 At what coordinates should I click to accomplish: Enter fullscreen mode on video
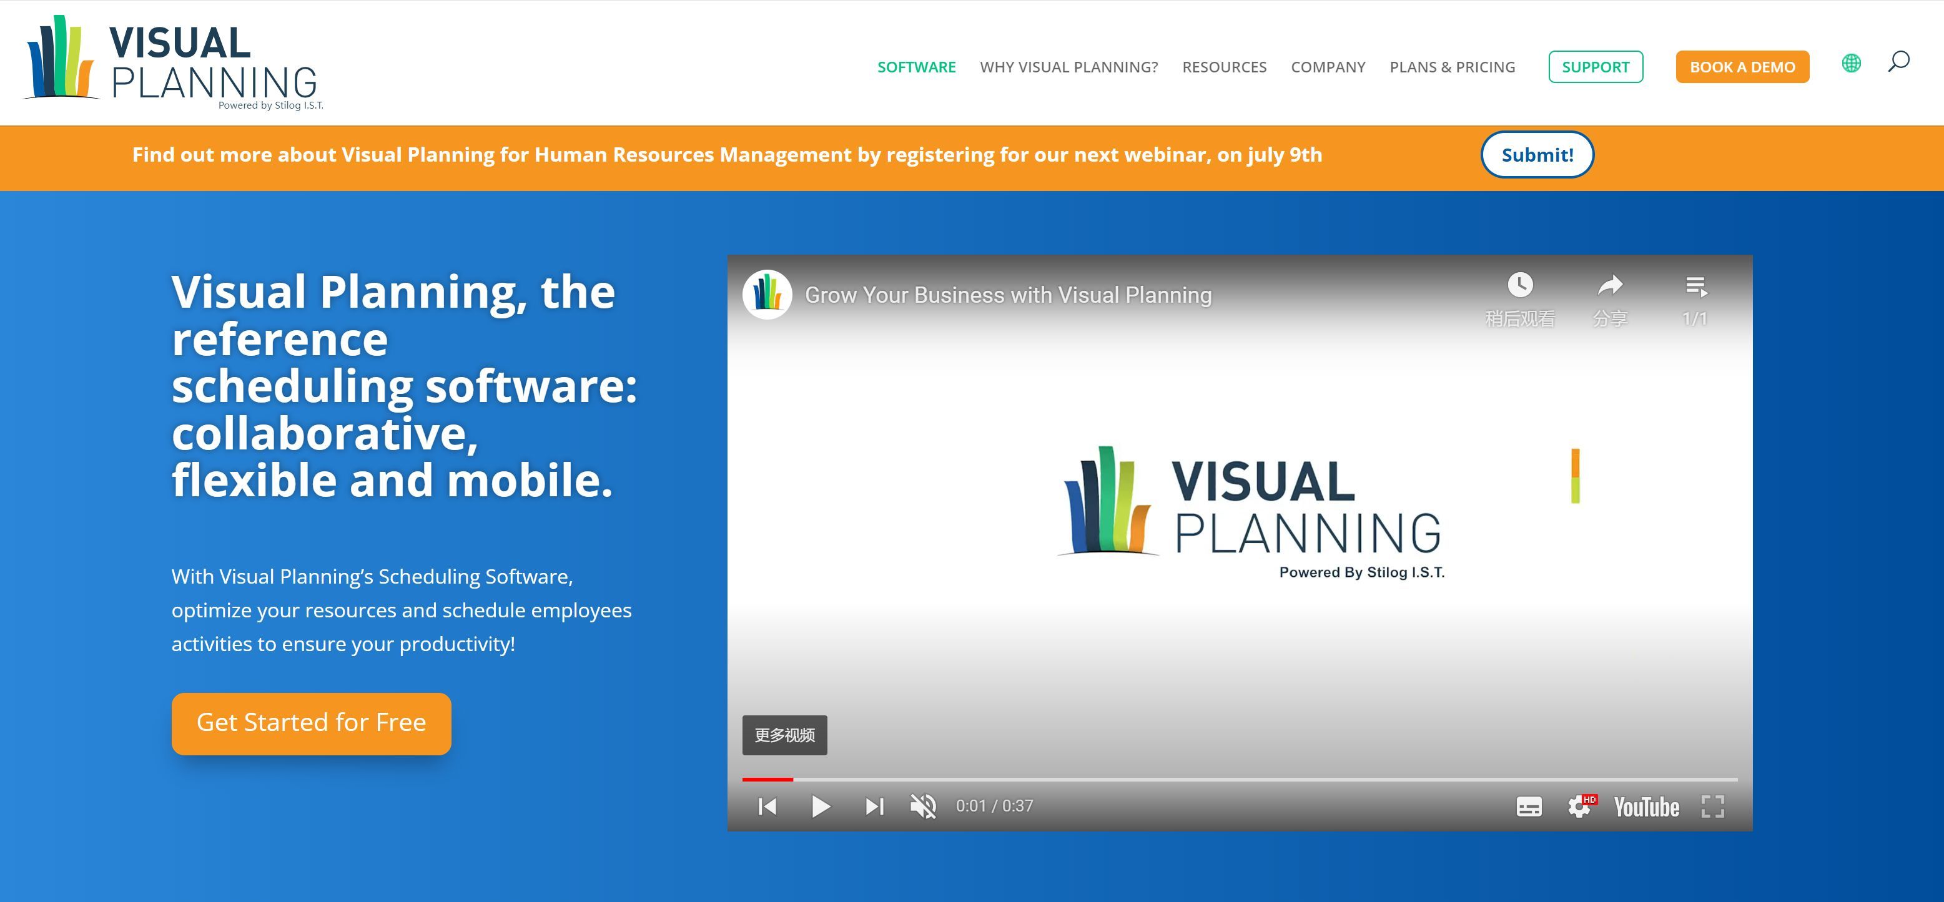(1712, 806)
